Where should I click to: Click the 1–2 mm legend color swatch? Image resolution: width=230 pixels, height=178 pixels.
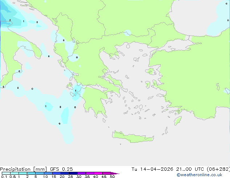point(23,173)
